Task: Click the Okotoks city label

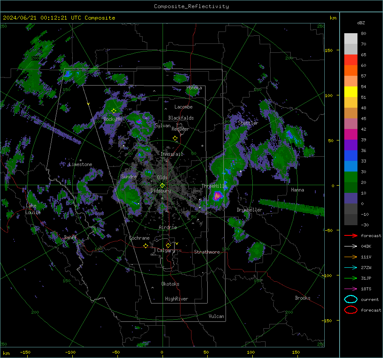Action: [x=170, y=284]
